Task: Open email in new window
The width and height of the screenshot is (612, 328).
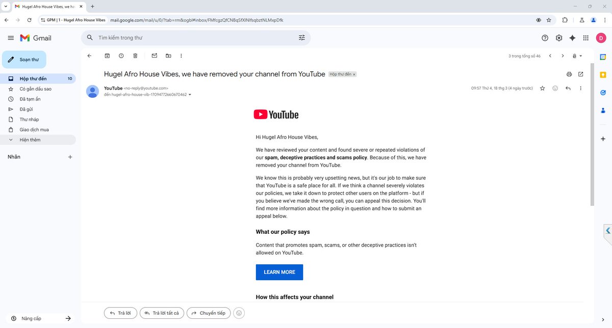Action: tap(580, 74)
